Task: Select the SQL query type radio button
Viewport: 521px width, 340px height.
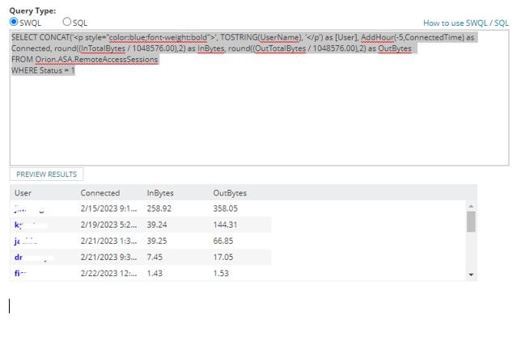Action: (x=67, y=22)
